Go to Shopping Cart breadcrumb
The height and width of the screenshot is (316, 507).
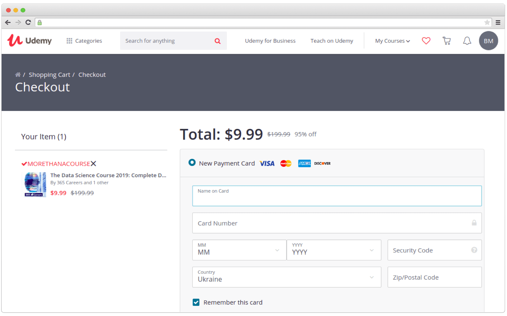(x=49, y=75)
